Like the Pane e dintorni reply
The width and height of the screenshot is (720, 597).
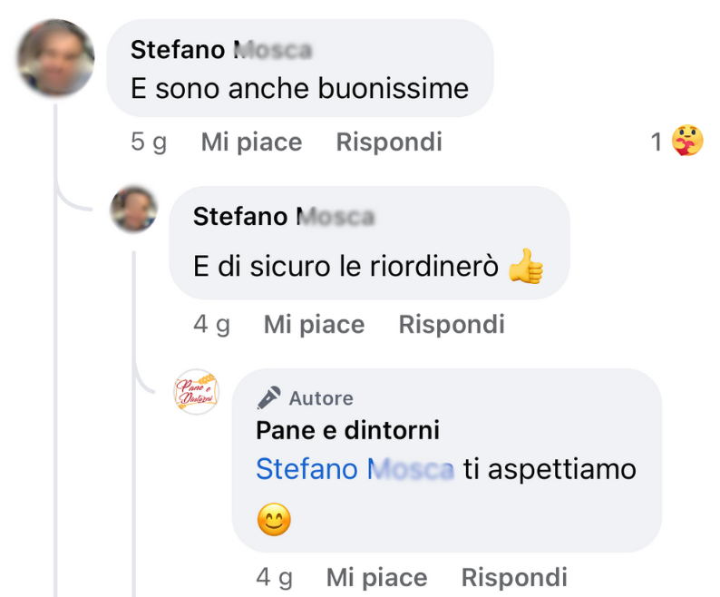[376, 577]
